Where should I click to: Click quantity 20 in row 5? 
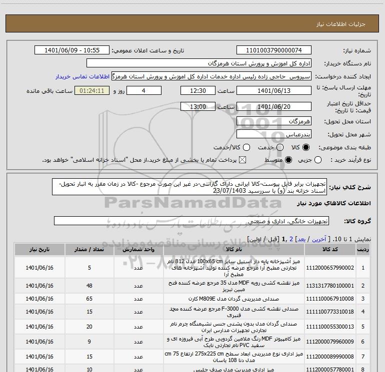tap(89, 327)
